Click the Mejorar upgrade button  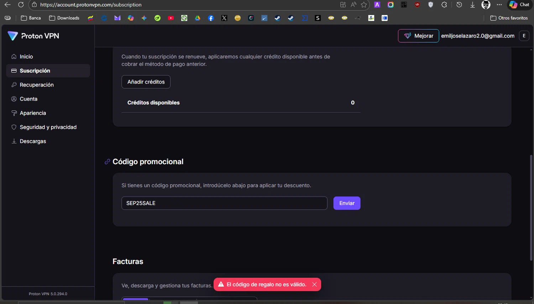pyautogui.click(x=418, y=36)
